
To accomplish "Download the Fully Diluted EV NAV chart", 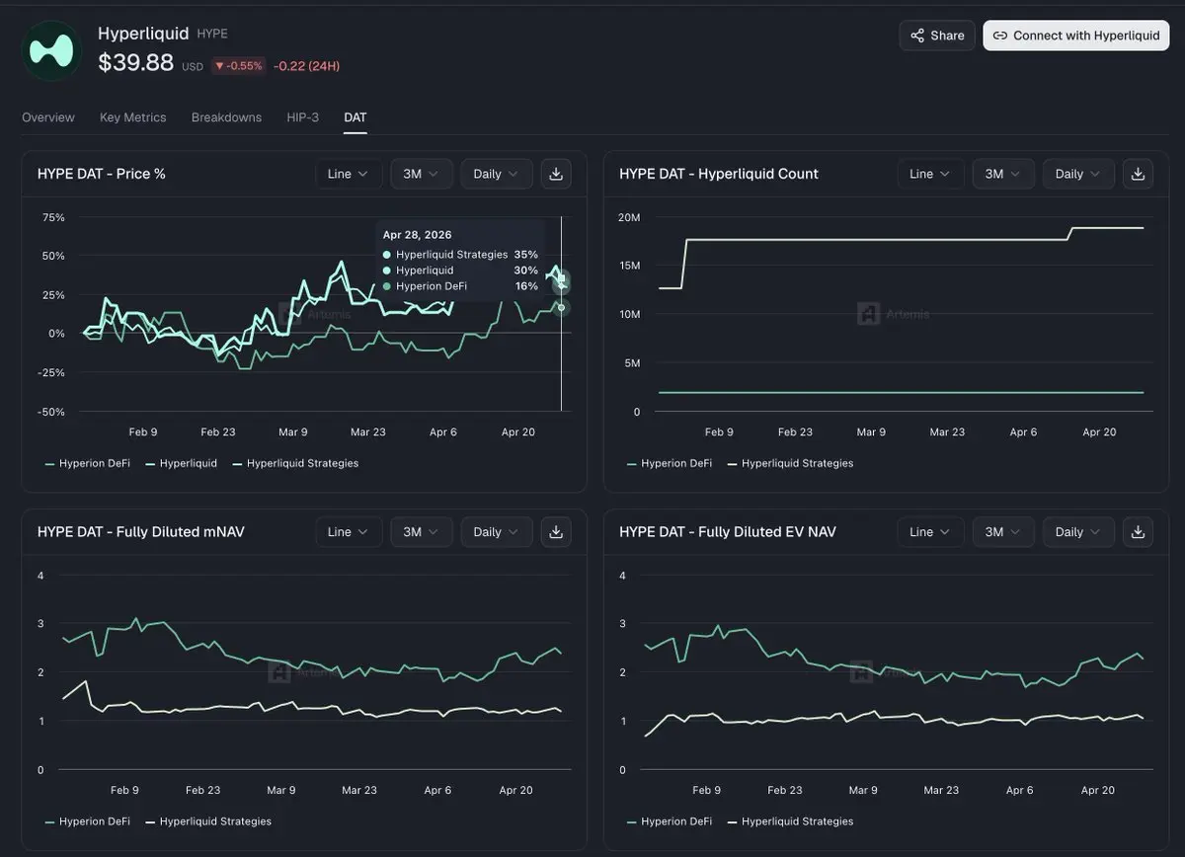I will (1138, 532).
